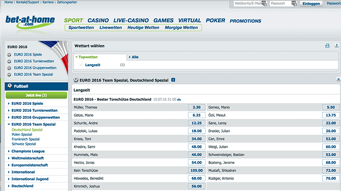Open the Passwort forgotten link at top right
341x191 pixels.
tap(334, 3)
